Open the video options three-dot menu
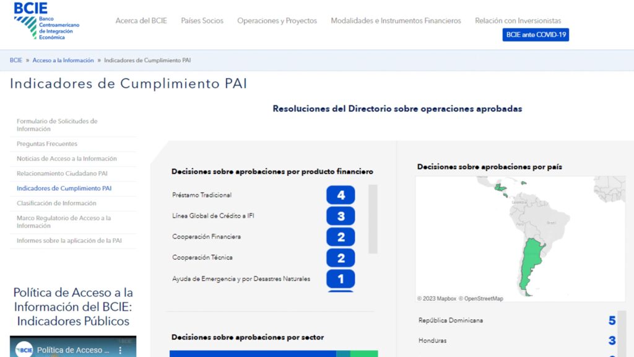This screenshot has width=634, height=357. (x=121, y=349)
